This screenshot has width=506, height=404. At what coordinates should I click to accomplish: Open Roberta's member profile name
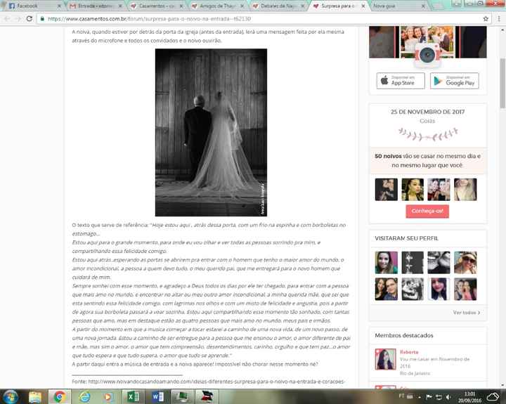coord(409,352)
